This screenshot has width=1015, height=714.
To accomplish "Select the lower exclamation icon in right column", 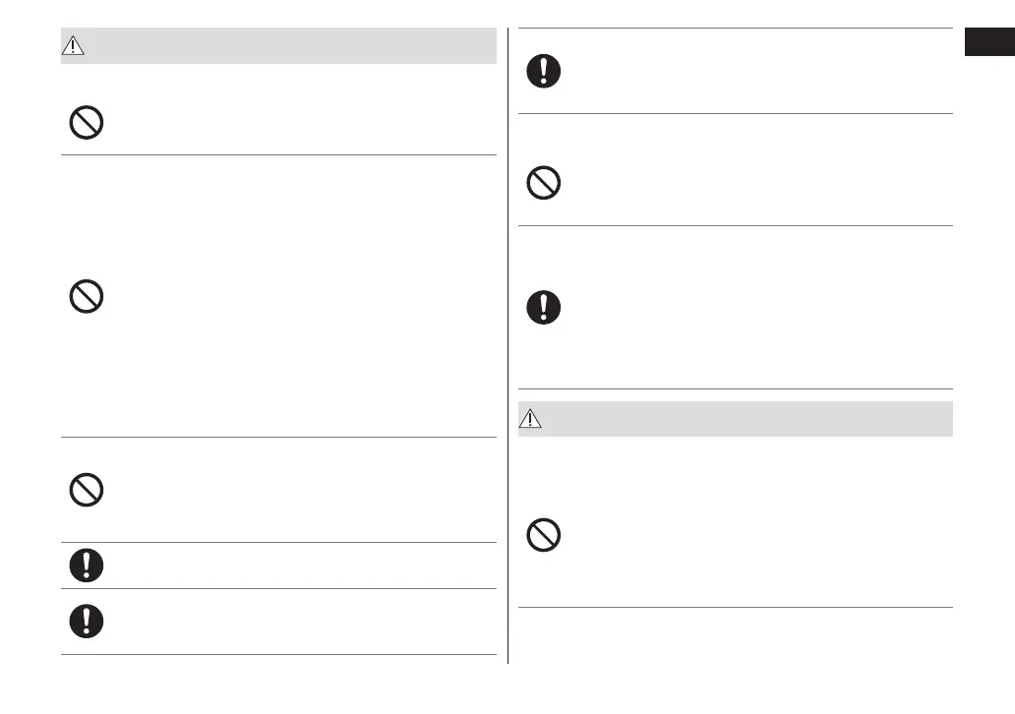I will (543, 307).
